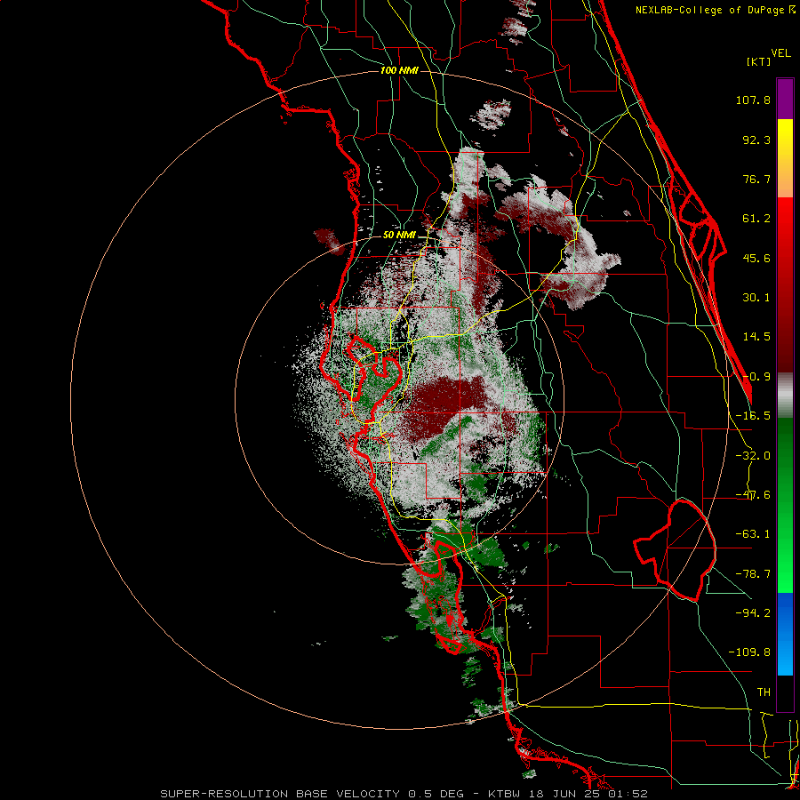This screenshot has width=800, height=800.
Task: Click the purple segment of velocity color bar
Action: pos(785,99)
